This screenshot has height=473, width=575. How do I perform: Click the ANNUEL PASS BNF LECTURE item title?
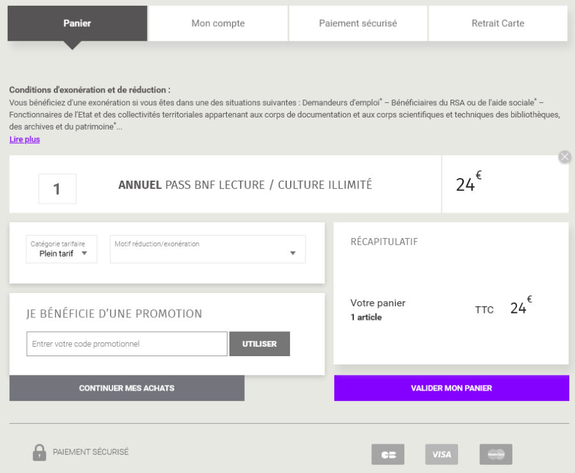tap(245, 185)
